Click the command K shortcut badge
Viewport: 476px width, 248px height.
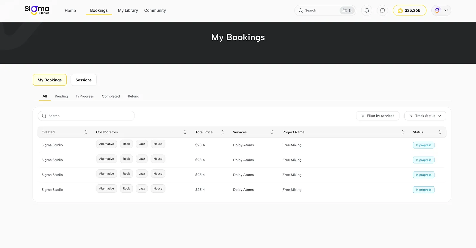[x=347, y=10]
